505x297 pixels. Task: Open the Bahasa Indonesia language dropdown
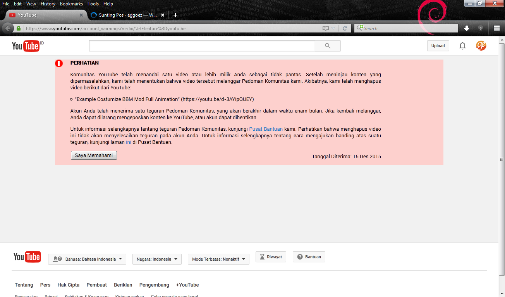click(87, 259)
